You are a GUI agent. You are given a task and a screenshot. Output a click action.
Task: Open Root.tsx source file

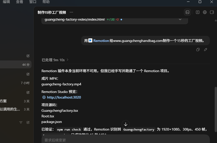point(48,116)
